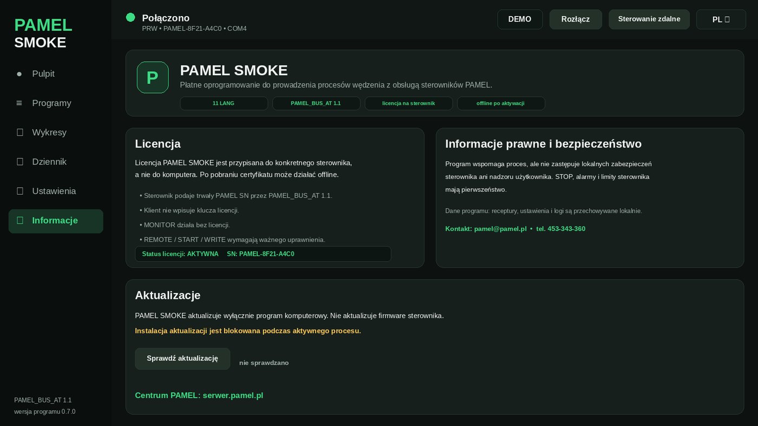The width and height of the screenshot is (758, 426).
Task: Click the green P logo tile
Action: pyautogui.click(x=153, y=77)
